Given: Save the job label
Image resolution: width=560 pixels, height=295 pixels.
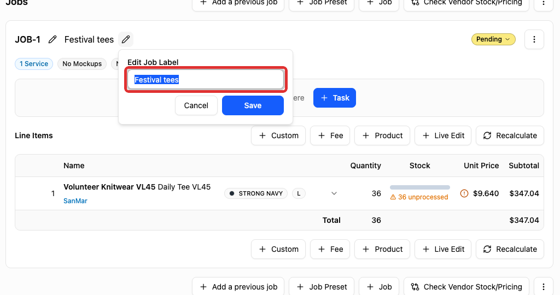Looking at the screenshot, I should 253,105.
